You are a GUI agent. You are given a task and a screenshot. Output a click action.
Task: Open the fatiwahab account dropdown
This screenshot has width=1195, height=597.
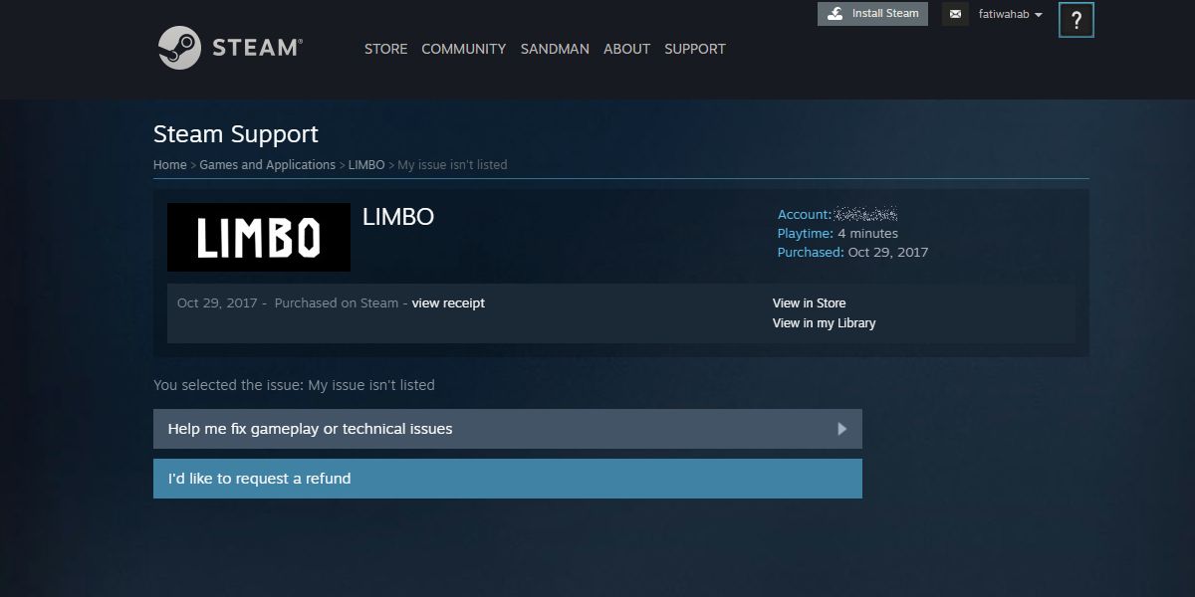point(1010,14)
